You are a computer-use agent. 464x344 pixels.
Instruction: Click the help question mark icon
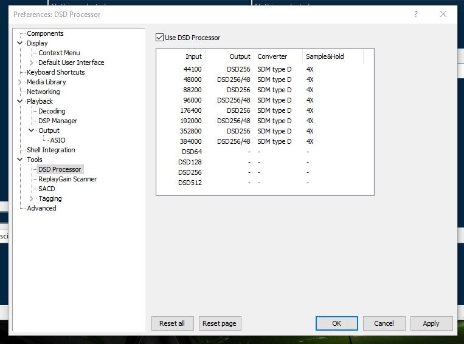(x=416, y=14)
